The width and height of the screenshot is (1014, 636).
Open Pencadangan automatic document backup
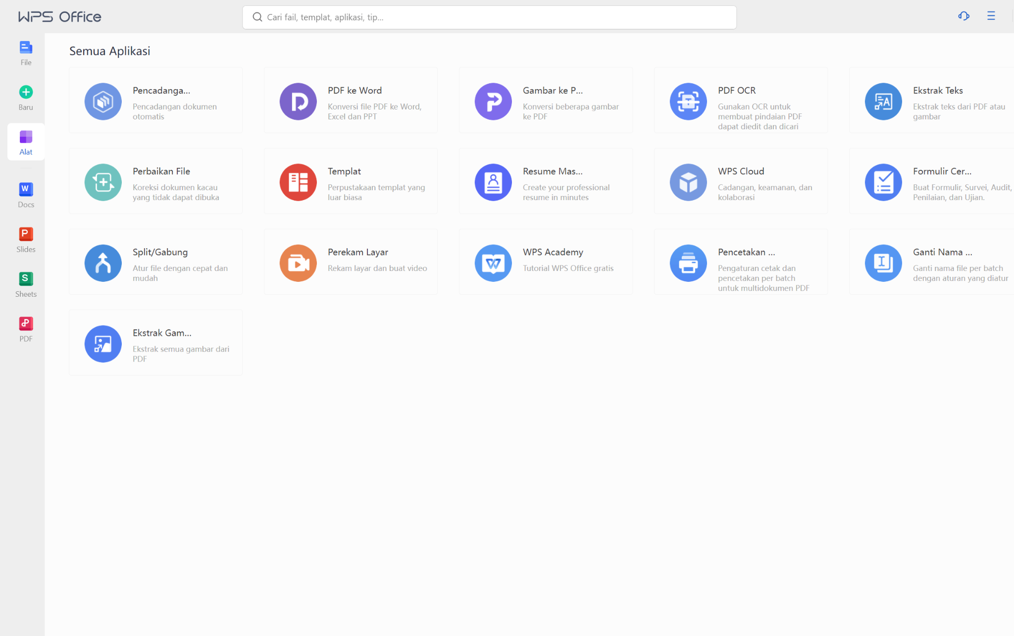[155, 100]
